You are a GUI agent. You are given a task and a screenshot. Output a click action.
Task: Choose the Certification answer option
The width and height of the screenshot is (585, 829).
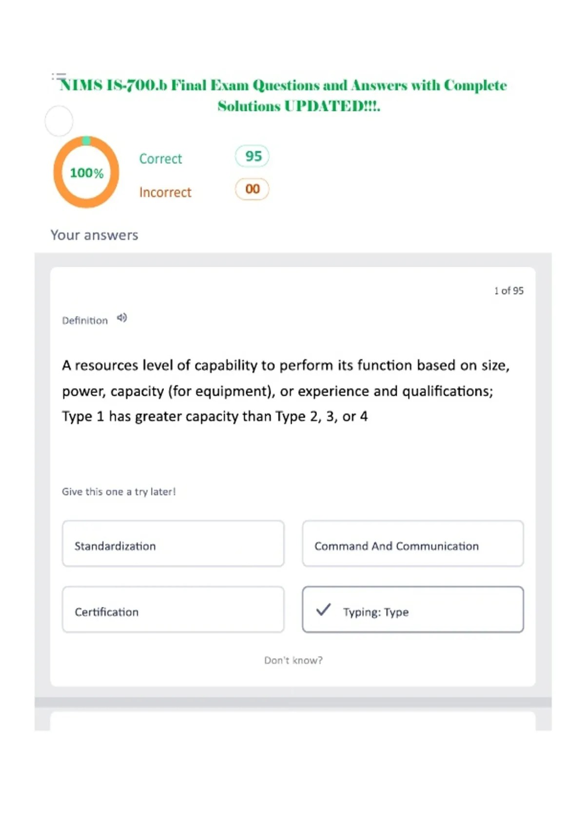(x=173, y=610)
